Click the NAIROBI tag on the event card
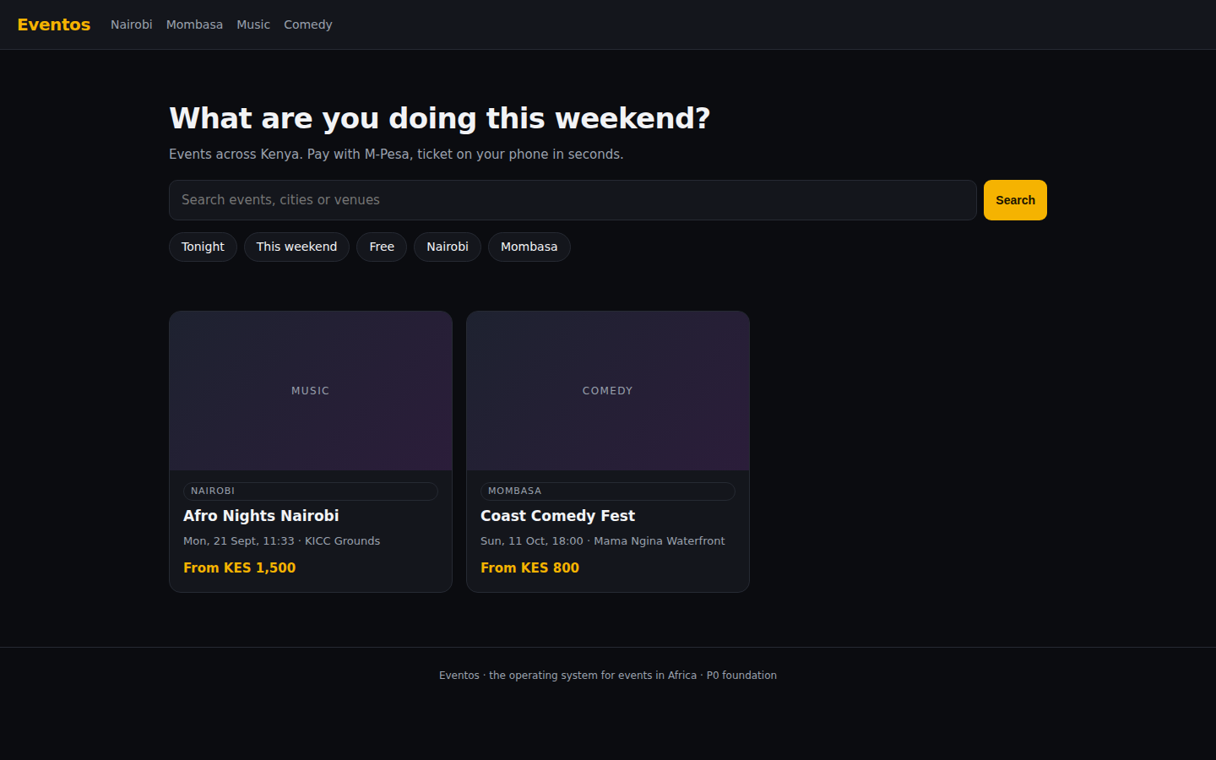 tap(311, 491)
